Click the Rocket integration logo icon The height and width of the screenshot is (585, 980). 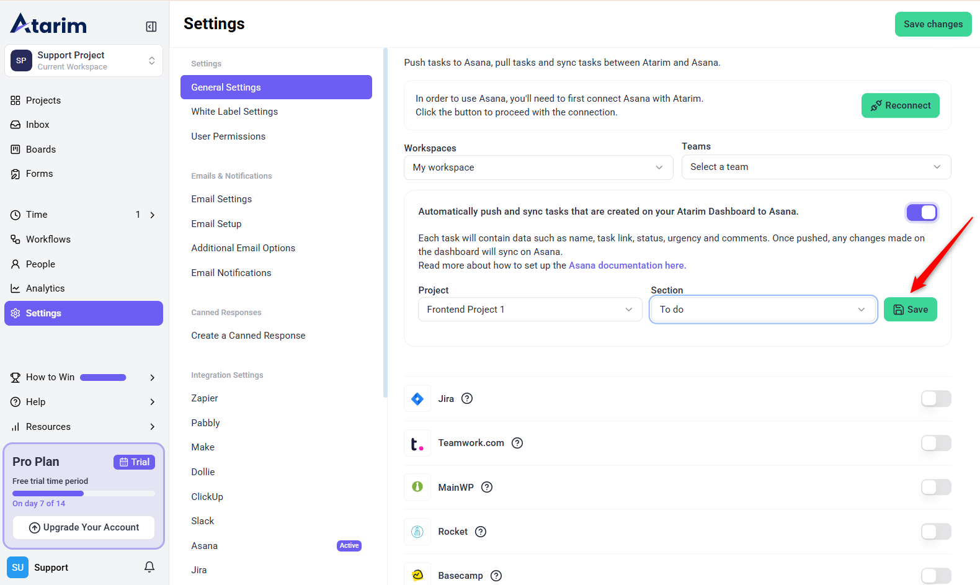click(417, 532)
